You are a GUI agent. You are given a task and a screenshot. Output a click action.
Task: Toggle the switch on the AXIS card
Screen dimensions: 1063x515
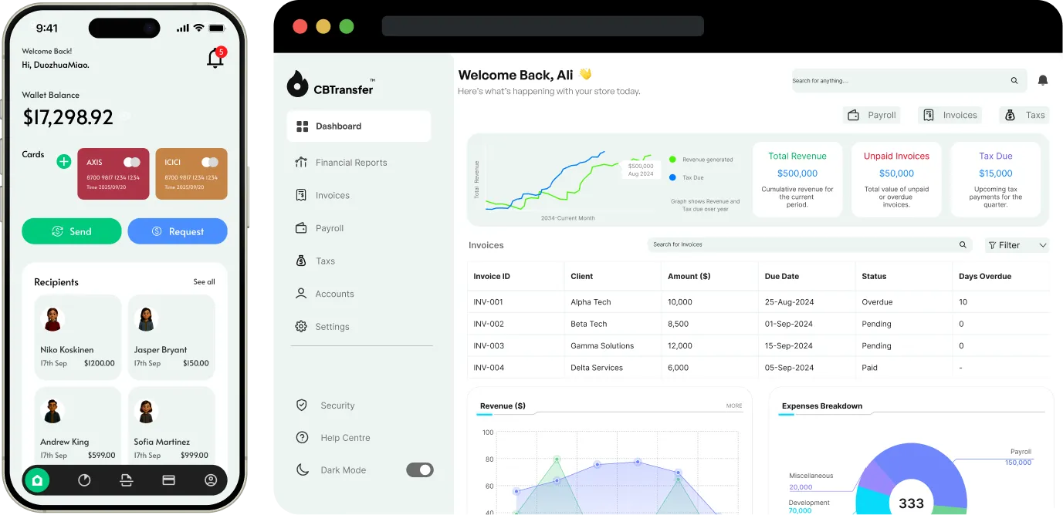[132, 162]
